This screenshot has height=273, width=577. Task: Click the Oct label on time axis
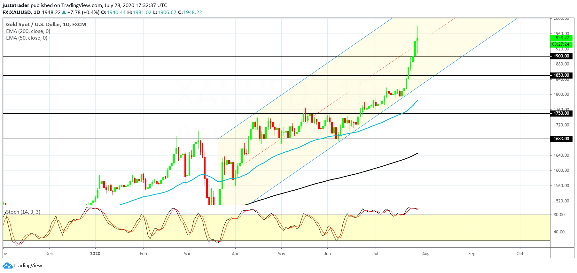[520, 254]
